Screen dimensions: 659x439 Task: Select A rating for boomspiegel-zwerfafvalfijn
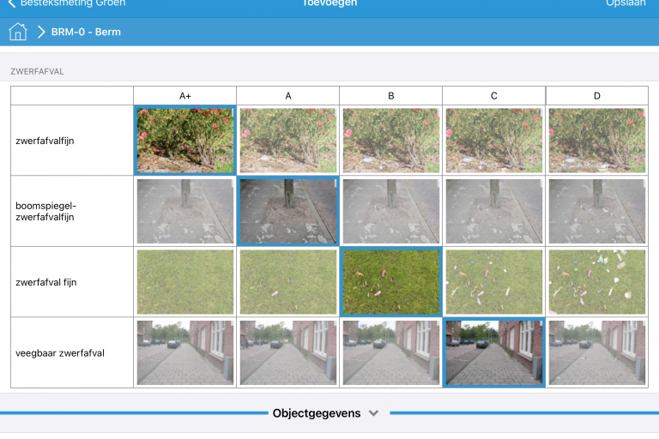click(287, 211)
